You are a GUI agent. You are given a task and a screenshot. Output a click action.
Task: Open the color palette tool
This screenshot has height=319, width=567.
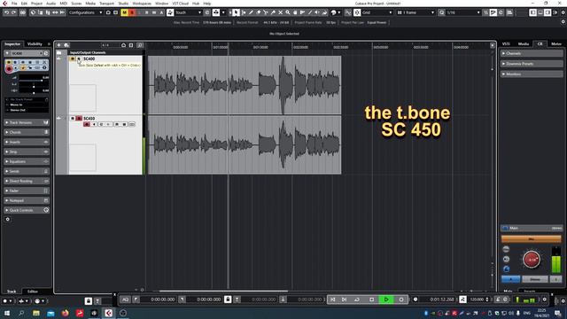point(335,12)
